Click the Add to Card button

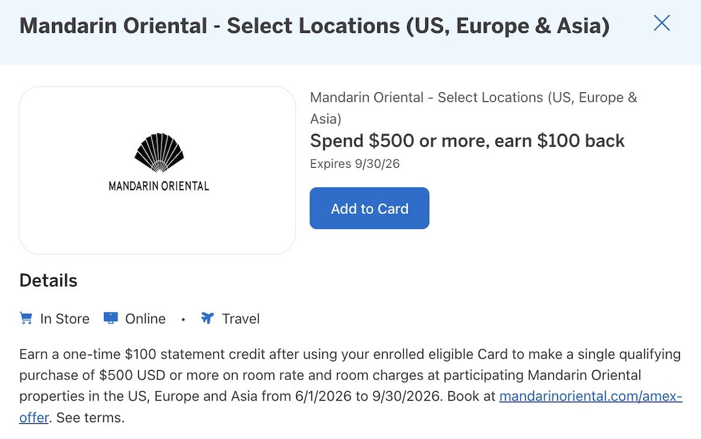click(x=369, y=209)
